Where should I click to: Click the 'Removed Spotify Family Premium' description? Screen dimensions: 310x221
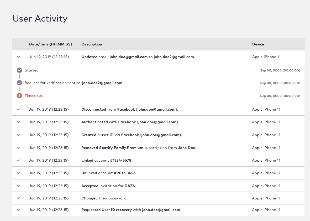(139, 148)
